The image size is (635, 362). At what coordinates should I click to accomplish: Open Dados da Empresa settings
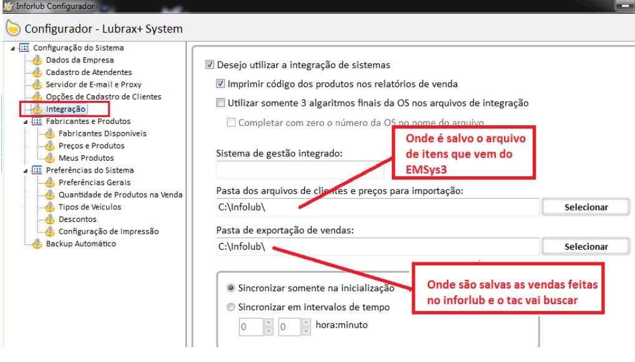[x=80, y=60]
